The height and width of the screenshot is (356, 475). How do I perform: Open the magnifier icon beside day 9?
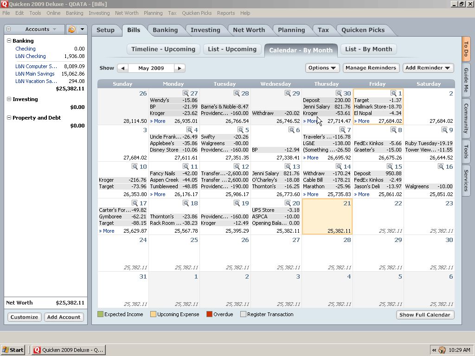(x=444, y=130)
